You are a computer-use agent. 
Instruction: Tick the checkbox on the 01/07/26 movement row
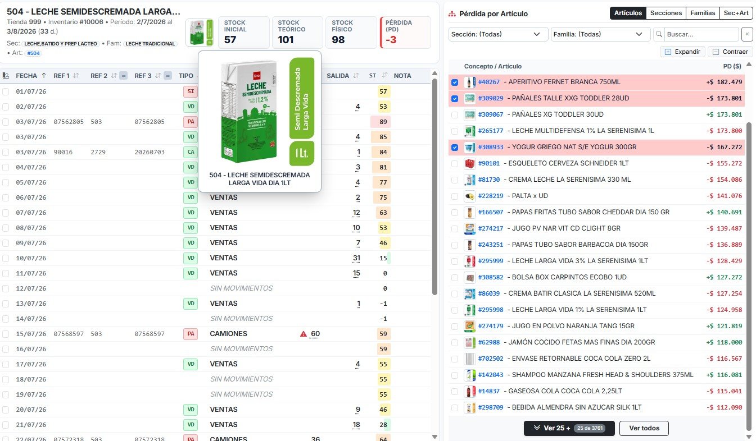[6, 91]
